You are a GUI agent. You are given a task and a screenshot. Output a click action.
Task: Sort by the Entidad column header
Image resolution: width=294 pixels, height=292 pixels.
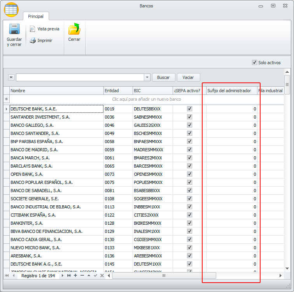[x=118, y=91]
